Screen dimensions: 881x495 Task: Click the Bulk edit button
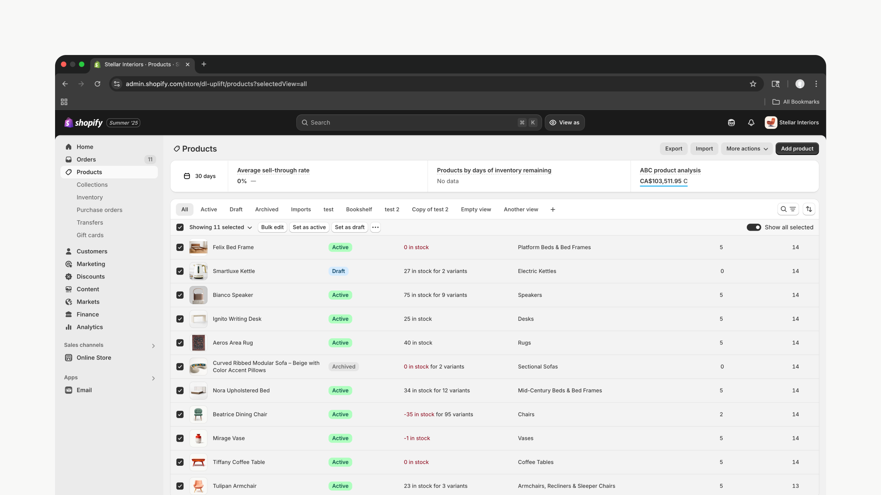point(272,227)
